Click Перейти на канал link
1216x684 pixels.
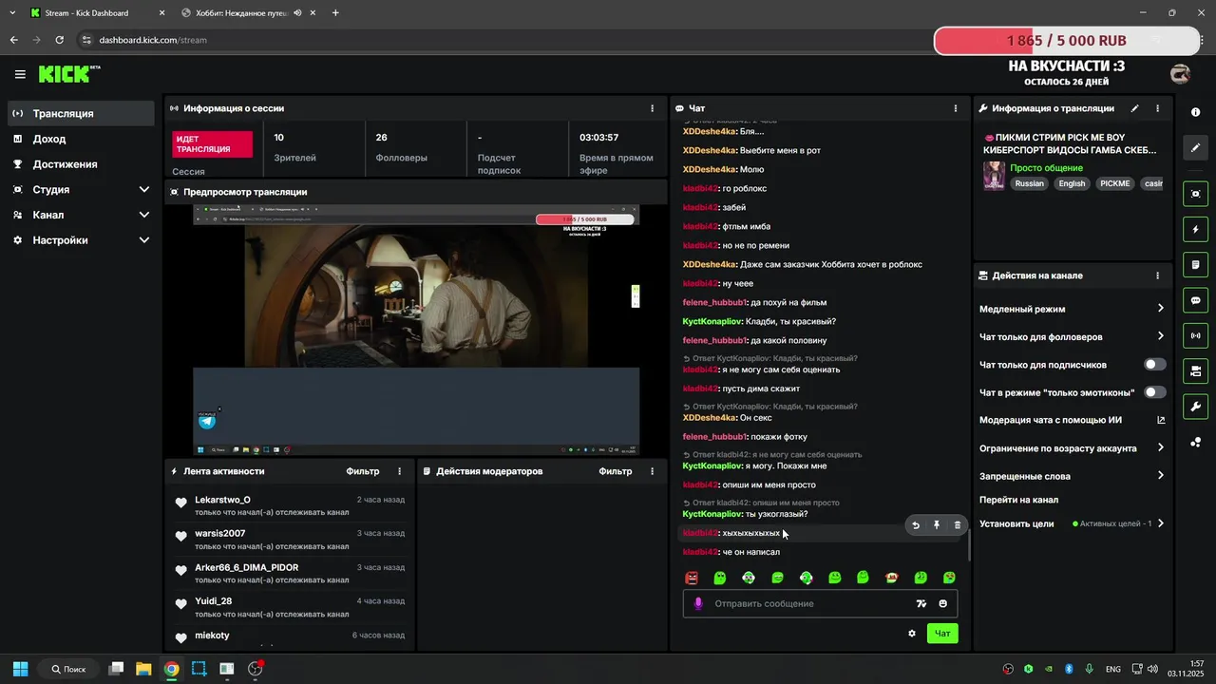coord(1018,500)
